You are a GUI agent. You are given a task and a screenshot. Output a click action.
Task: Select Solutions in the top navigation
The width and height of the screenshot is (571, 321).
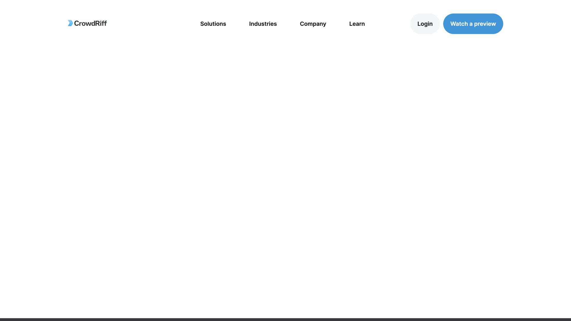click(x=213, y=24)
